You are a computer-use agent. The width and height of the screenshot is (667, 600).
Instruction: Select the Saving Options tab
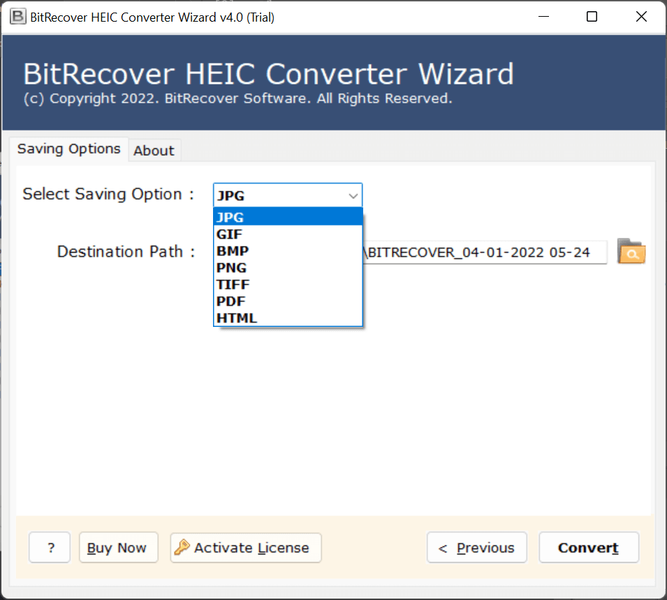(69, 149)
